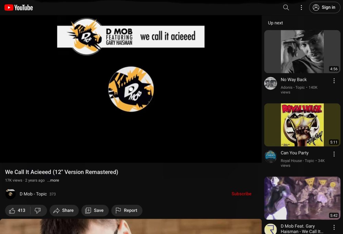The image size is (343, 234).
Task: Share the video via Share button
Action: pos(64,211)
